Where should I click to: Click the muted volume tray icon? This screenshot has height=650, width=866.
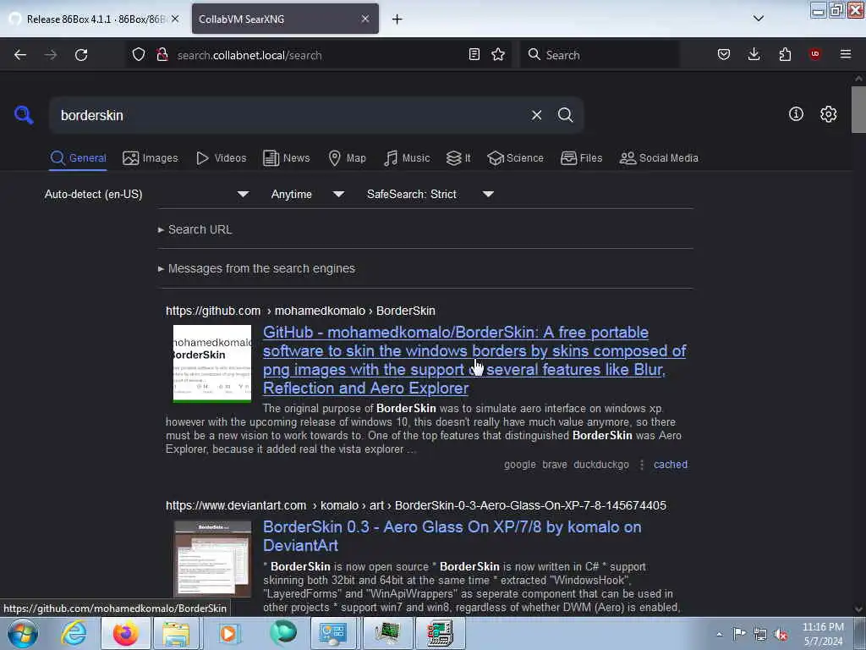point(781,635)
